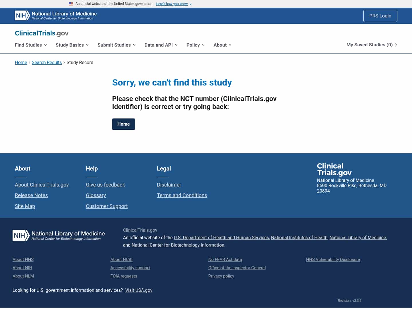Go back via the Search Results breadcrumb
412x309 pixels.
(47, 62)
